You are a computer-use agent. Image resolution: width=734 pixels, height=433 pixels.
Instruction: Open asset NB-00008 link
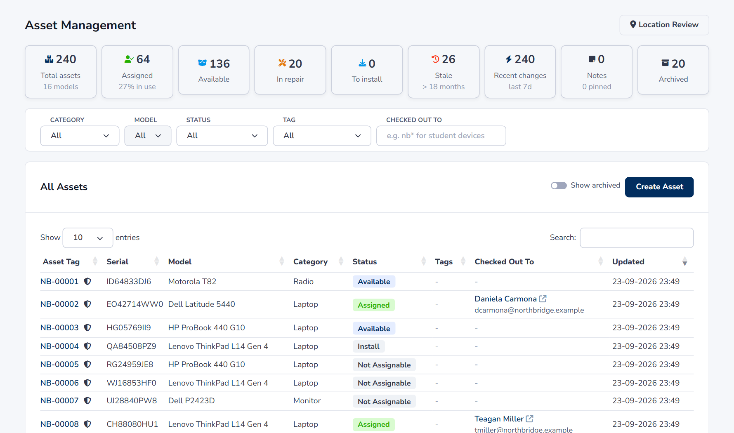[59, 424]
